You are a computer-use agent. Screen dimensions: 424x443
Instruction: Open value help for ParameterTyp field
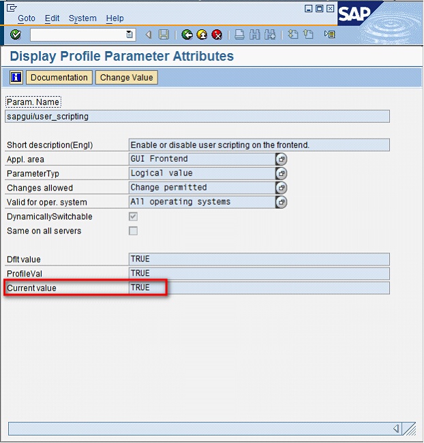(x=281, y=173)
